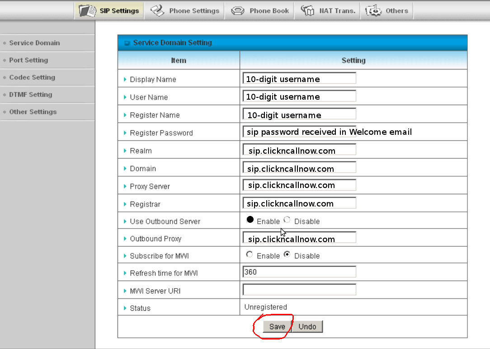Click arrow icon beside Display Name

(x=125, y=79)
